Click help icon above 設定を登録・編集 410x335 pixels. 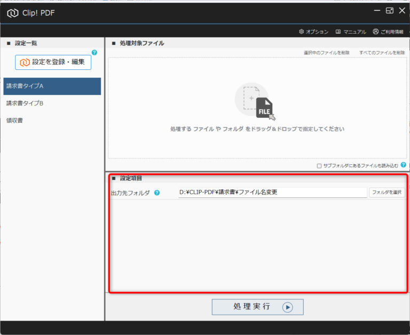point(94,52)
